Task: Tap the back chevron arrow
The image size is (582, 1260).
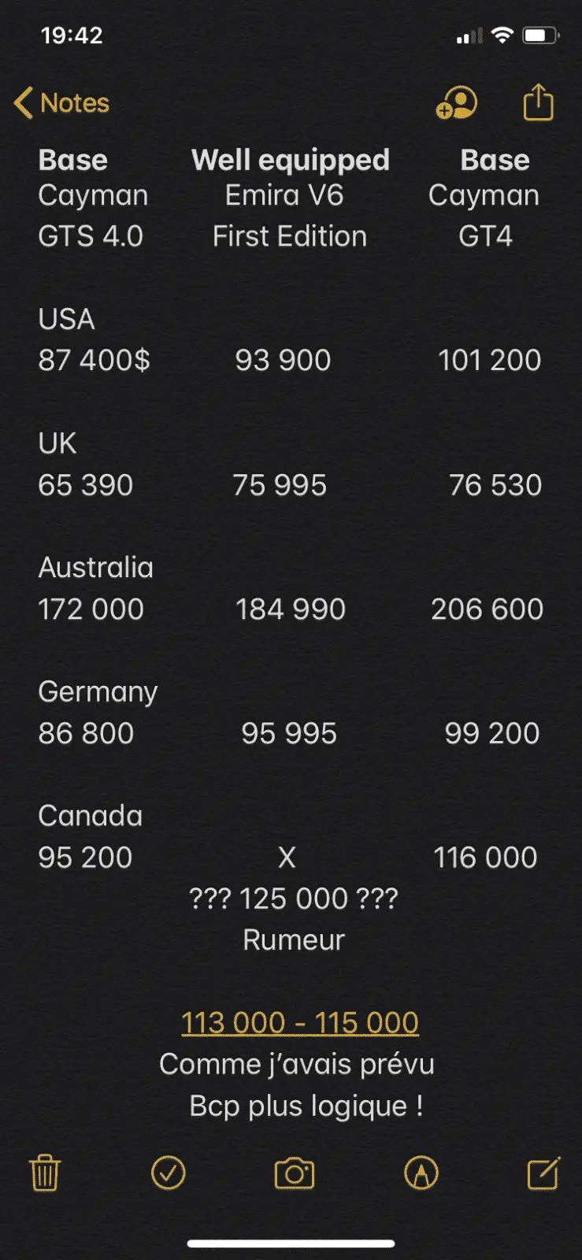Action: coord(23,103)
